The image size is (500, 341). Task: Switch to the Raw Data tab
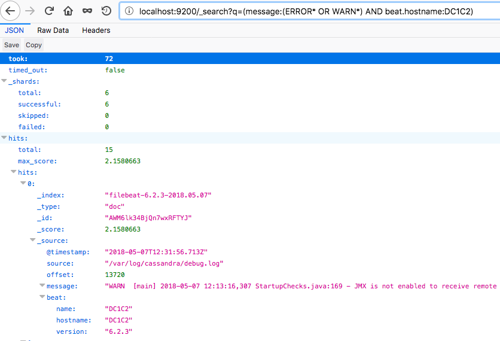pyautogui.click(x=53, y=30)
